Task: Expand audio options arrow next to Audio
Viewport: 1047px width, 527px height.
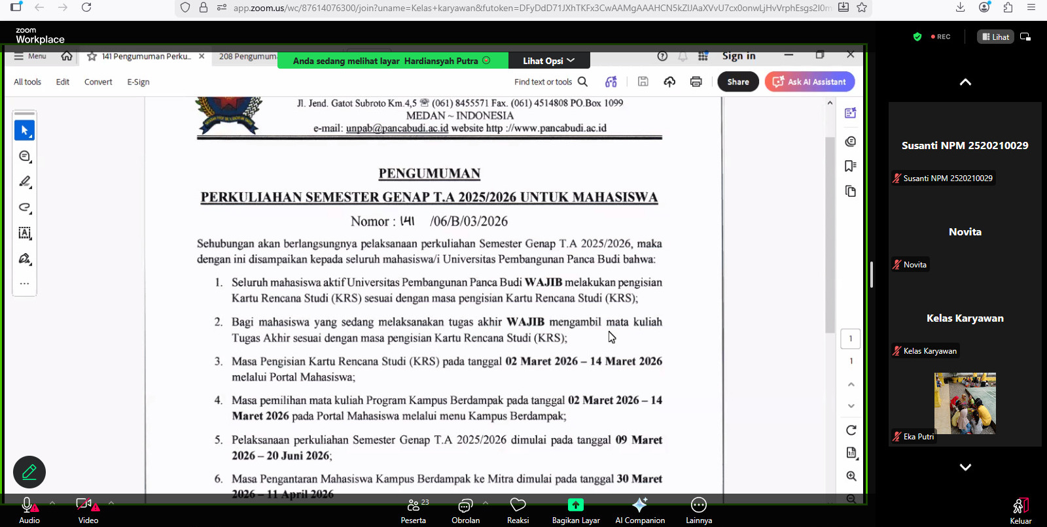Action: point(52,503)
